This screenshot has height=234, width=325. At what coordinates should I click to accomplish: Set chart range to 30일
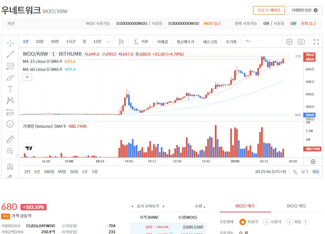click(74, 172)
